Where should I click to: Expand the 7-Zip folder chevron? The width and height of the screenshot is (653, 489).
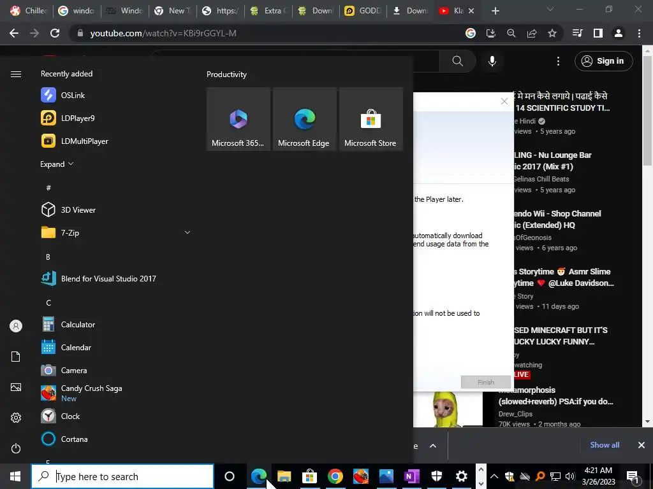tap(187, 232)
